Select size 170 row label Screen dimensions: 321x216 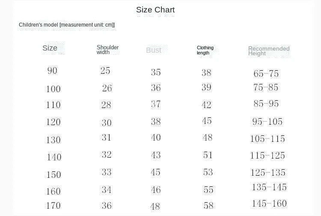(x=53, y=206)
